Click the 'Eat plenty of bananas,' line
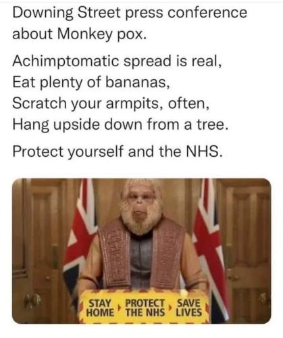 coord(91,82)
